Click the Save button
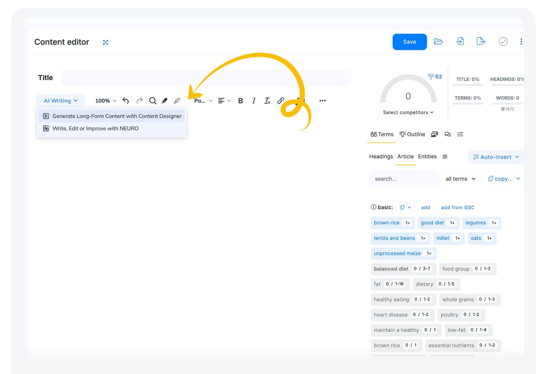The width and height of the screenshot is (547, 374). (x=409, y=42)
